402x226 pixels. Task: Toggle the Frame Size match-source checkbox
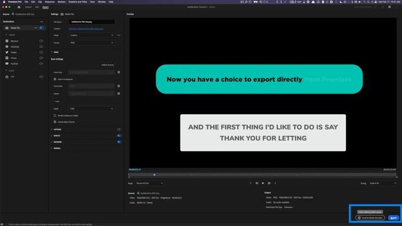coord(119,72)
